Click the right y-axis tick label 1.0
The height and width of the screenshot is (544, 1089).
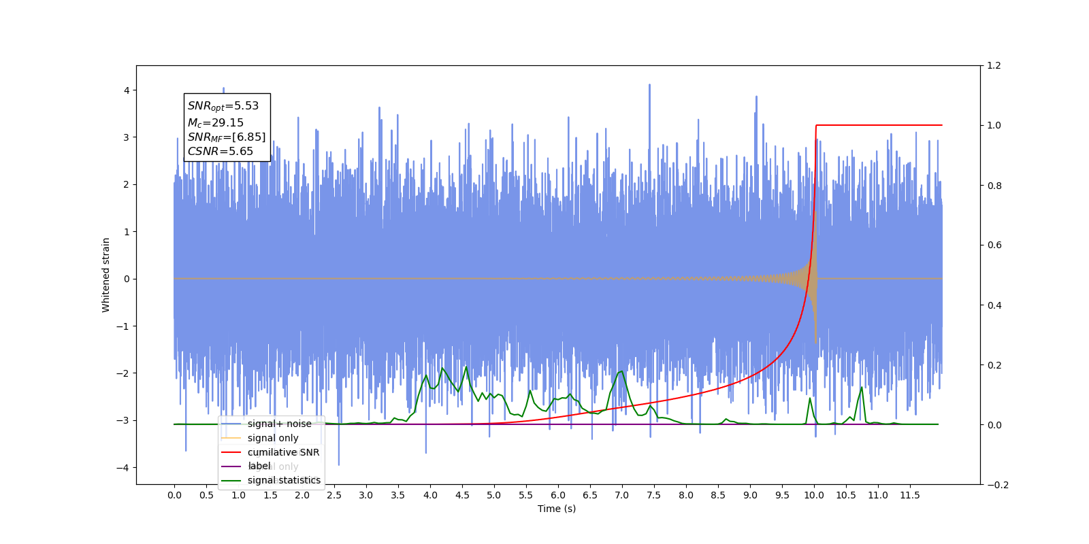coord(994,126)
